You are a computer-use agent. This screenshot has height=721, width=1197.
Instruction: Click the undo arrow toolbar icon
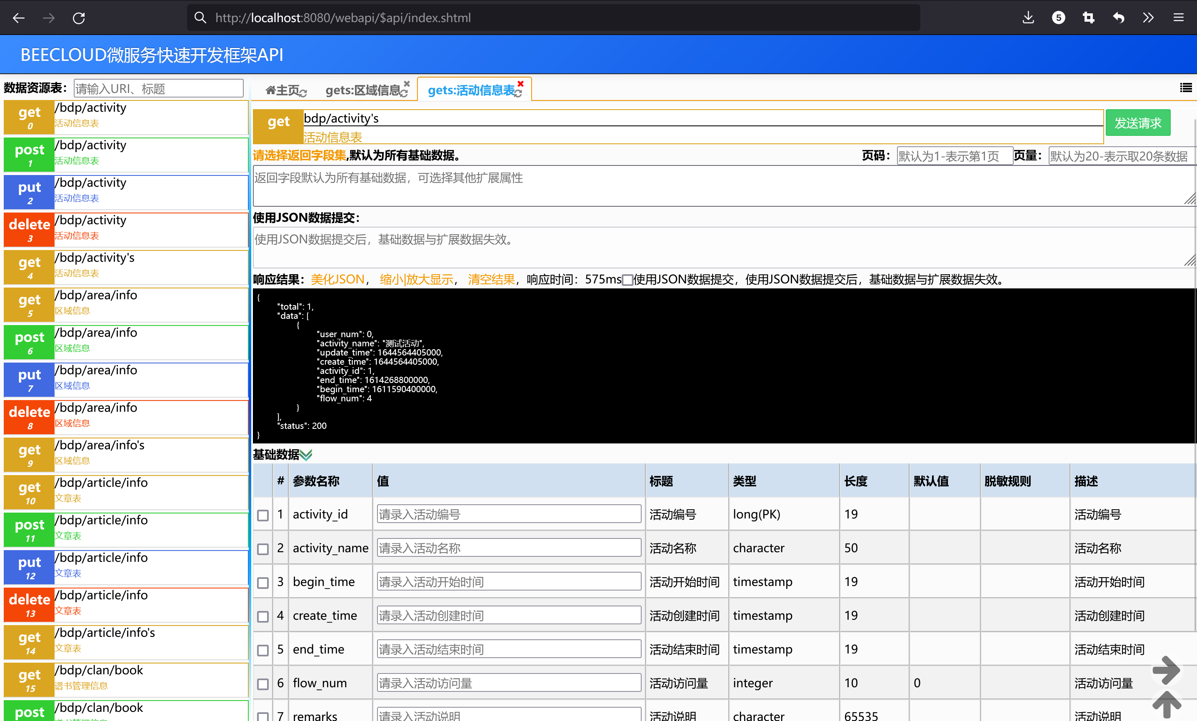[x=1119, y=18]
